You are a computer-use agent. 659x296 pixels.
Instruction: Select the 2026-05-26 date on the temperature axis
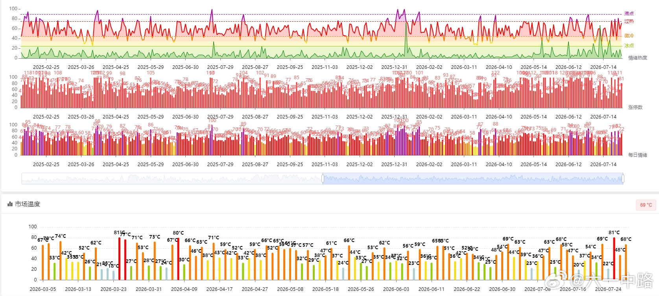[x=361, y=289]
